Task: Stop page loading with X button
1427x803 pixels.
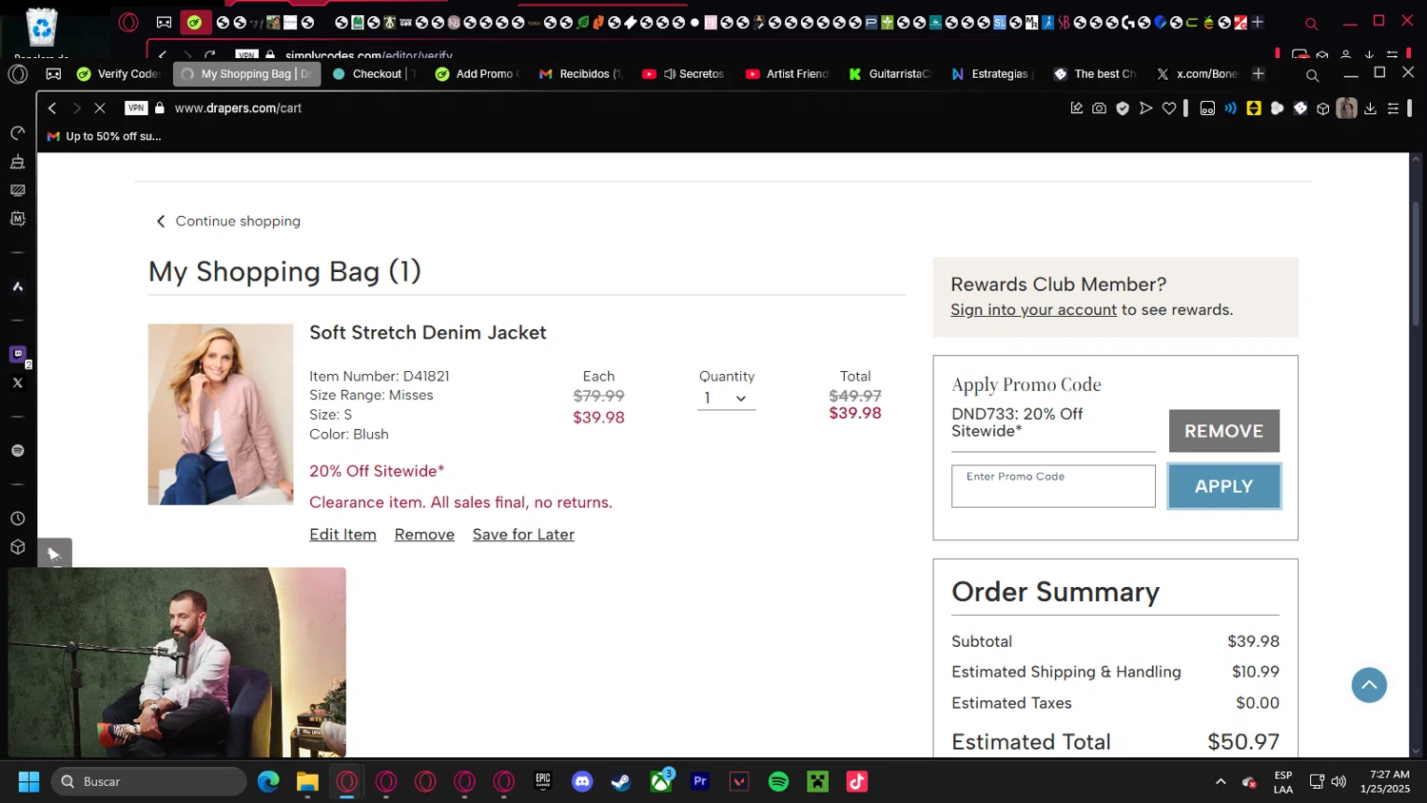Action: tap(99, 108)
